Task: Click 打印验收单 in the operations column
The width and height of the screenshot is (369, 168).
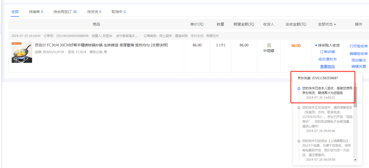Action: coord(359,46)
